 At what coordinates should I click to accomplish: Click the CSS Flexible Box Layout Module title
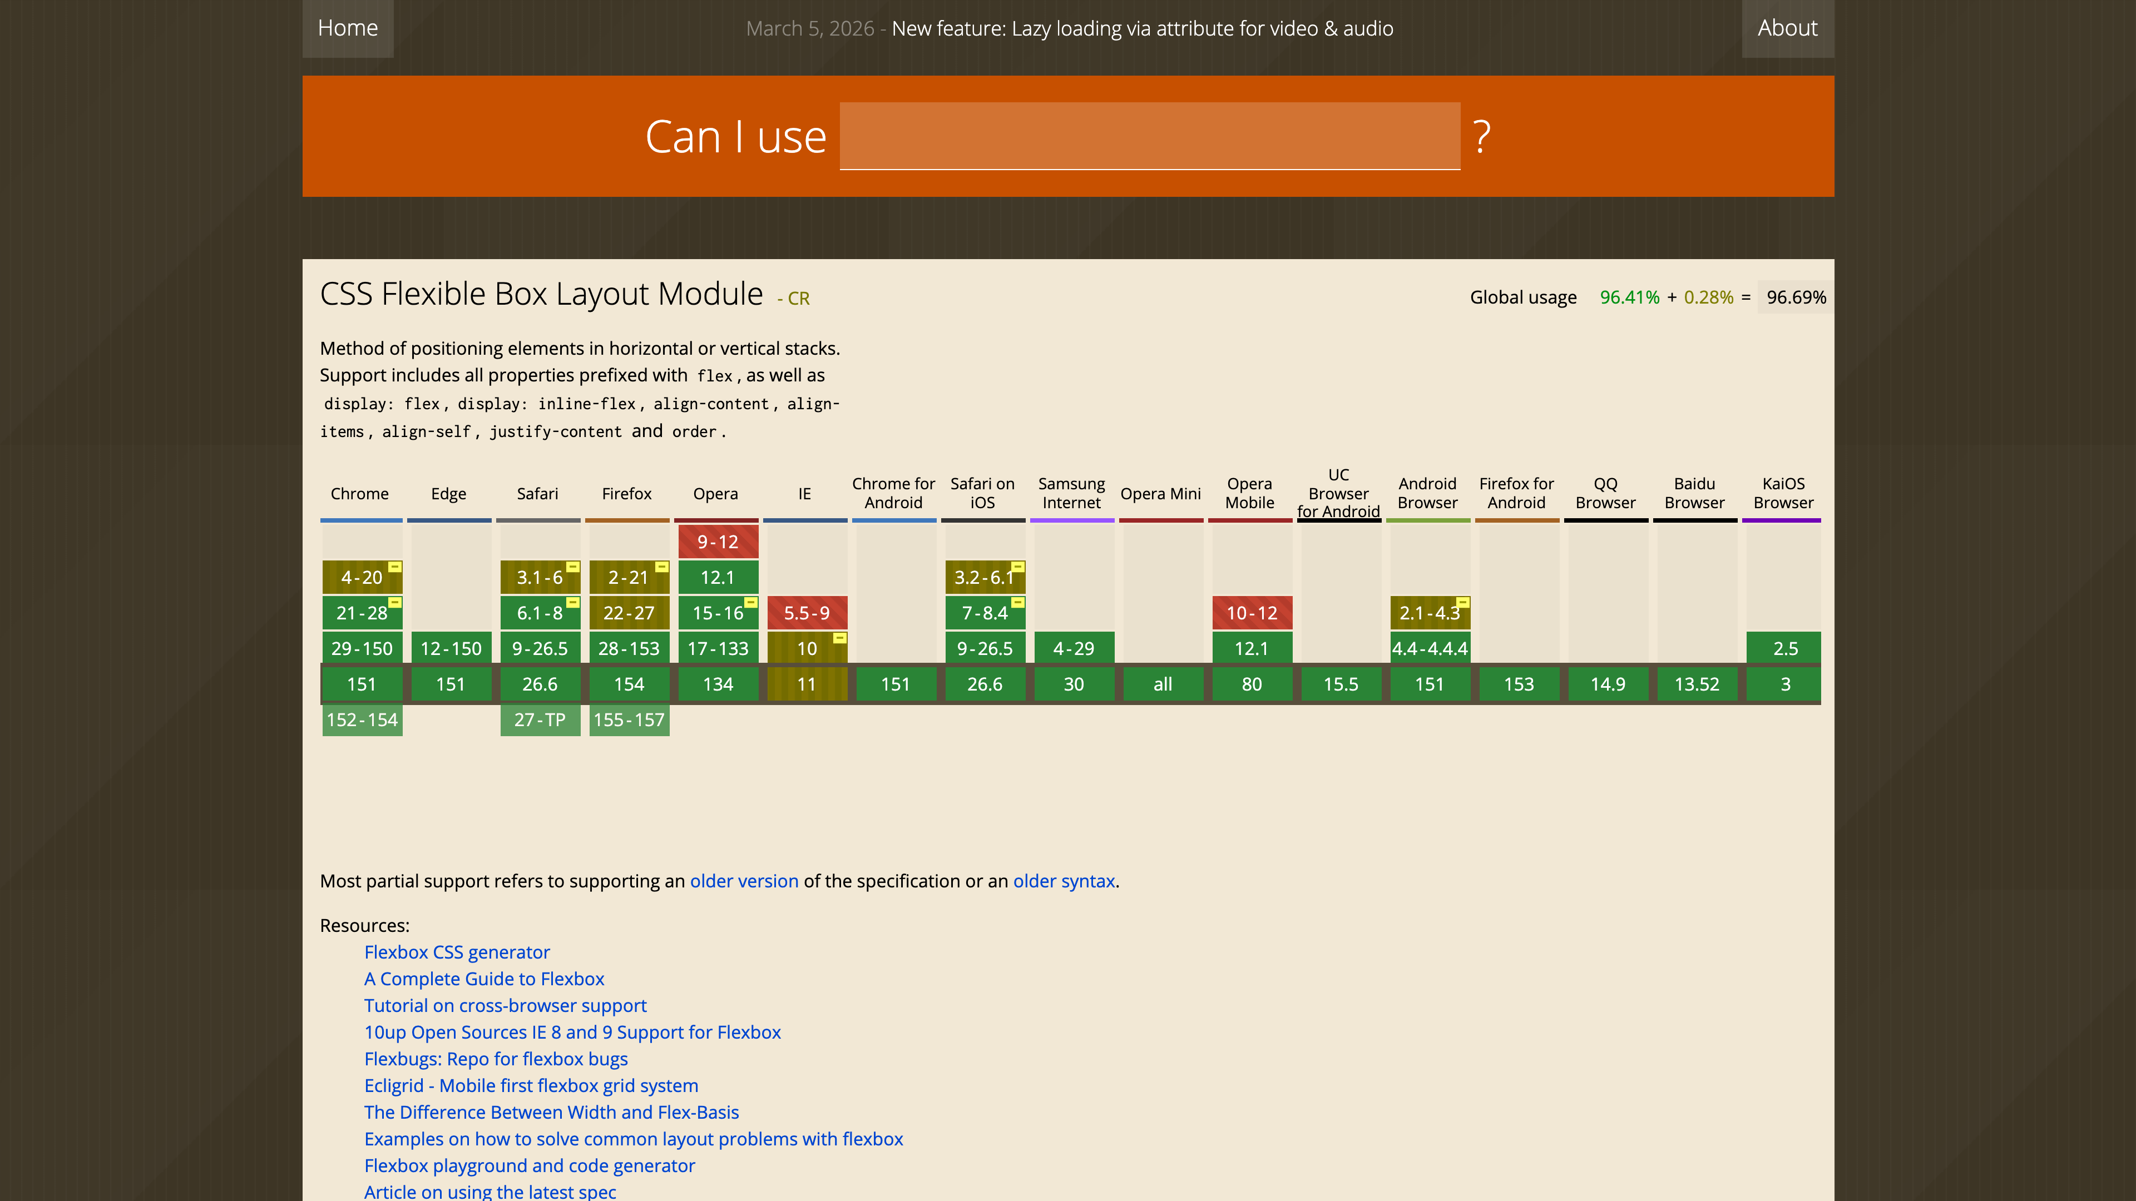pos(541,294)
